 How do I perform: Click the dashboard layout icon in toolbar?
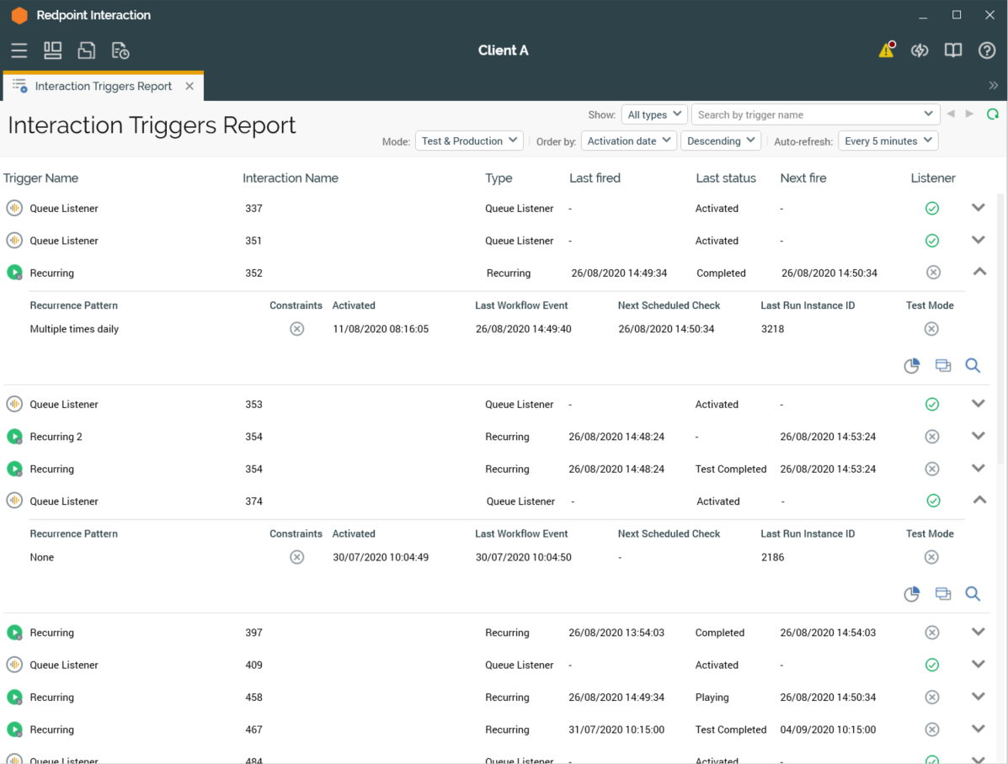tap(53, 50)
